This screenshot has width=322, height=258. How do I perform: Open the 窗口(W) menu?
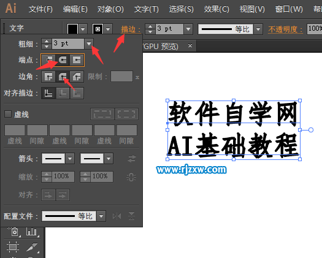click(289, 9)
